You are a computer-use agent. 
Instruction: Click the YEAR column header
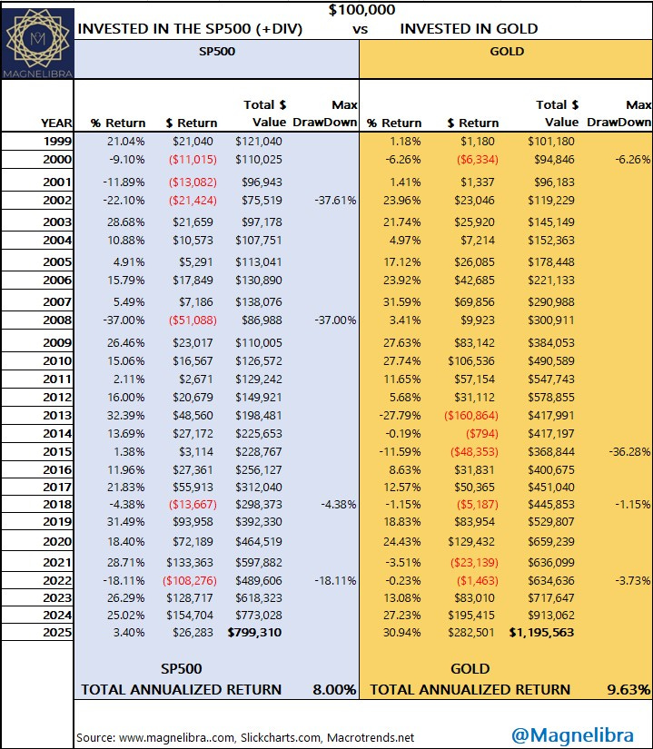pyautogui.click(x=56, y=123)
